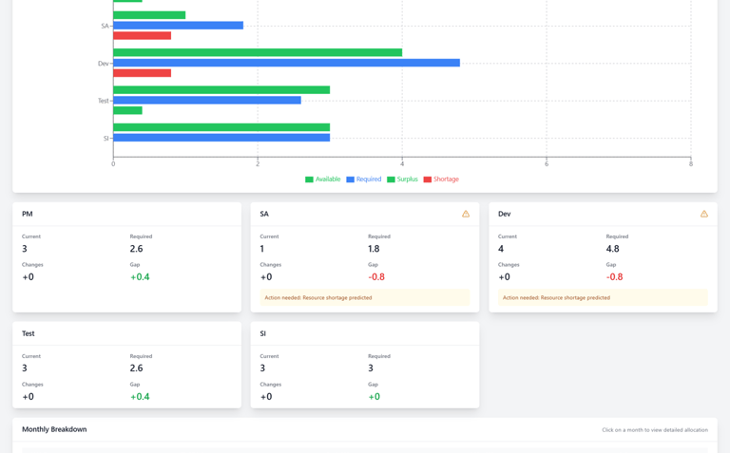Click the Test axis label on chart

(x=103, y=101)
